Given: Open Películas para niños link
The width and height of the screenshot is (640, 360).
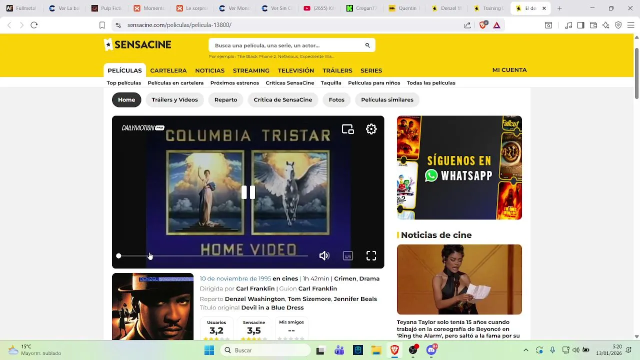Looking at the screenshot, I should pyautogui.click(x=374, y=83).
